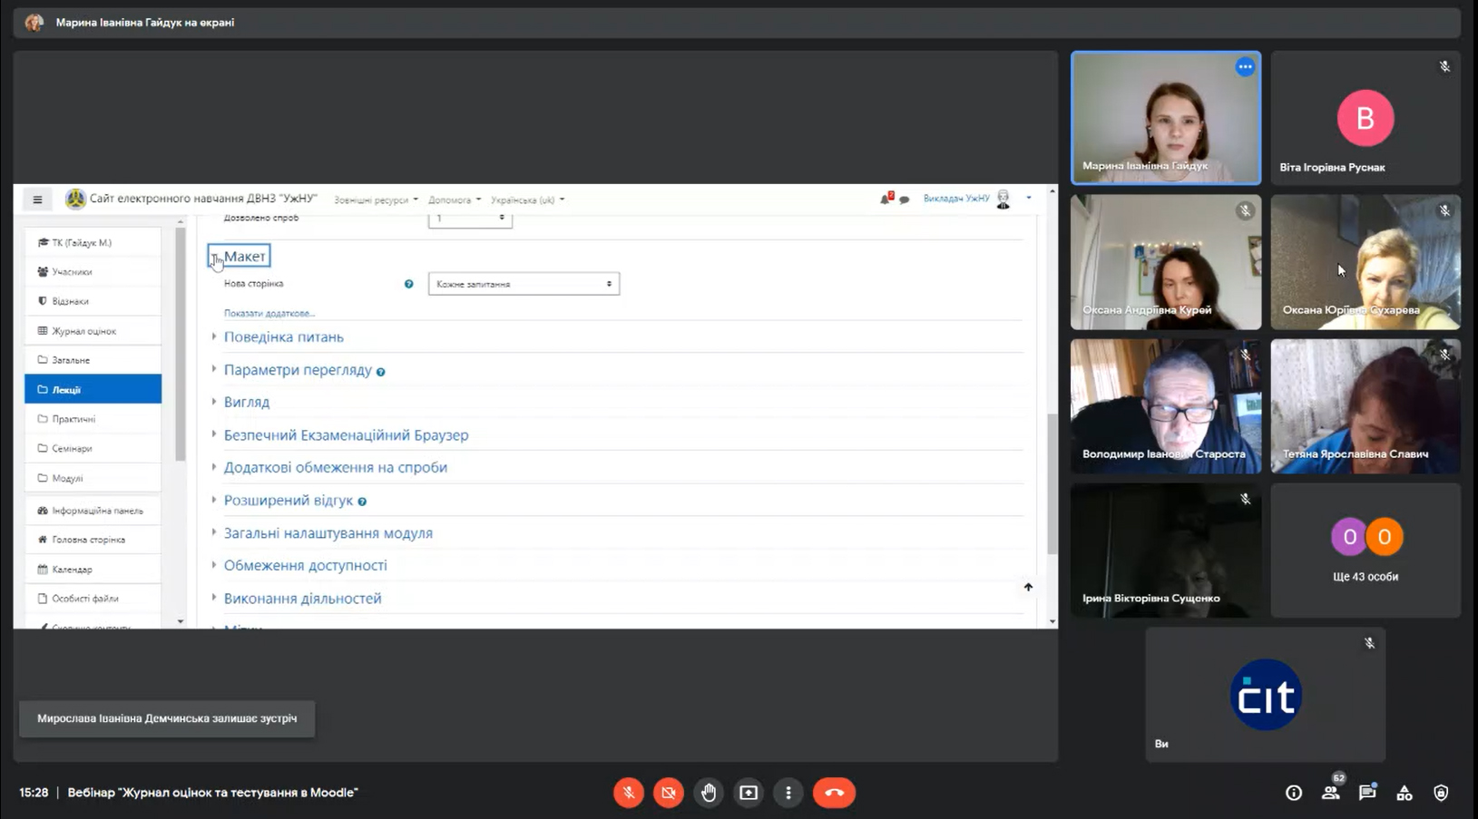Expand the Поведінка питань section
The image size is (1478, 819).
[283, 337]
